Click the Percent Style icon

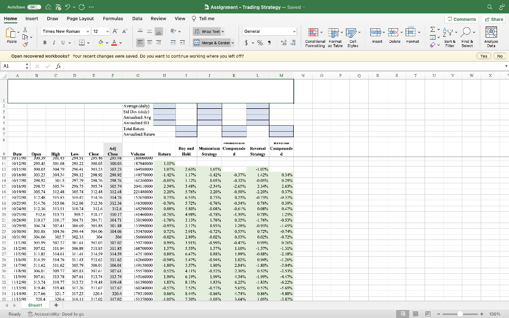click(259, 43)
